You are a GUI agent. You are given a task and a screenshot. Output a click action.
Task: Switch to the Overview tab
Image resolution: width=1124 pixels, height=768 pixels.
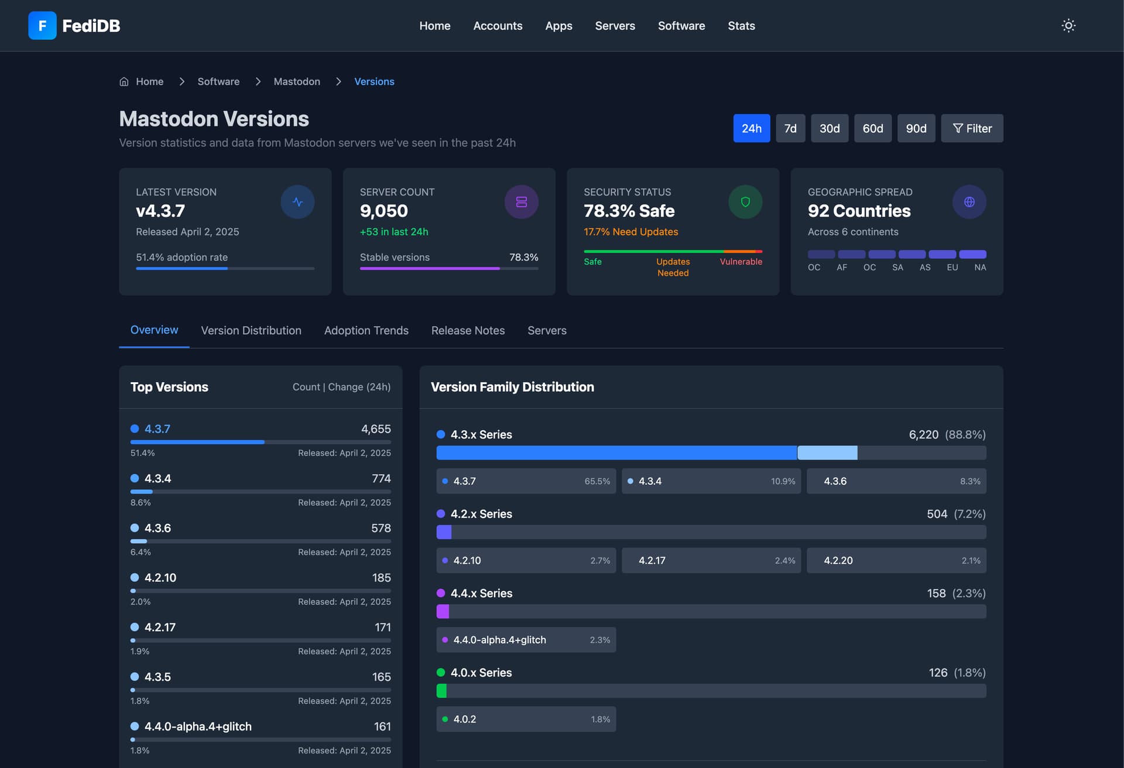tap(154, 330)
